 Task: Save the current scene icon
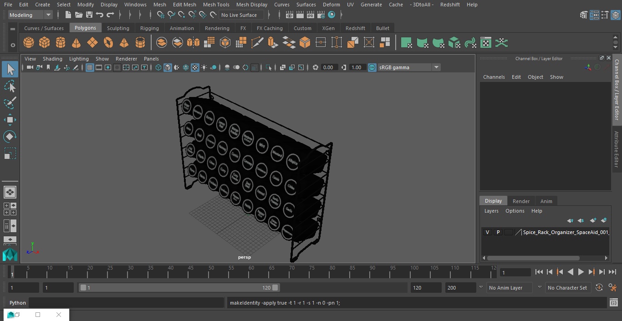coord(89,15)
